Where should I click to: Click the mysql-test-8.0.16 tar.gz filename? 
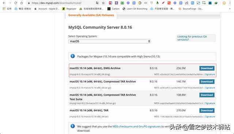(x=93, y=103)
